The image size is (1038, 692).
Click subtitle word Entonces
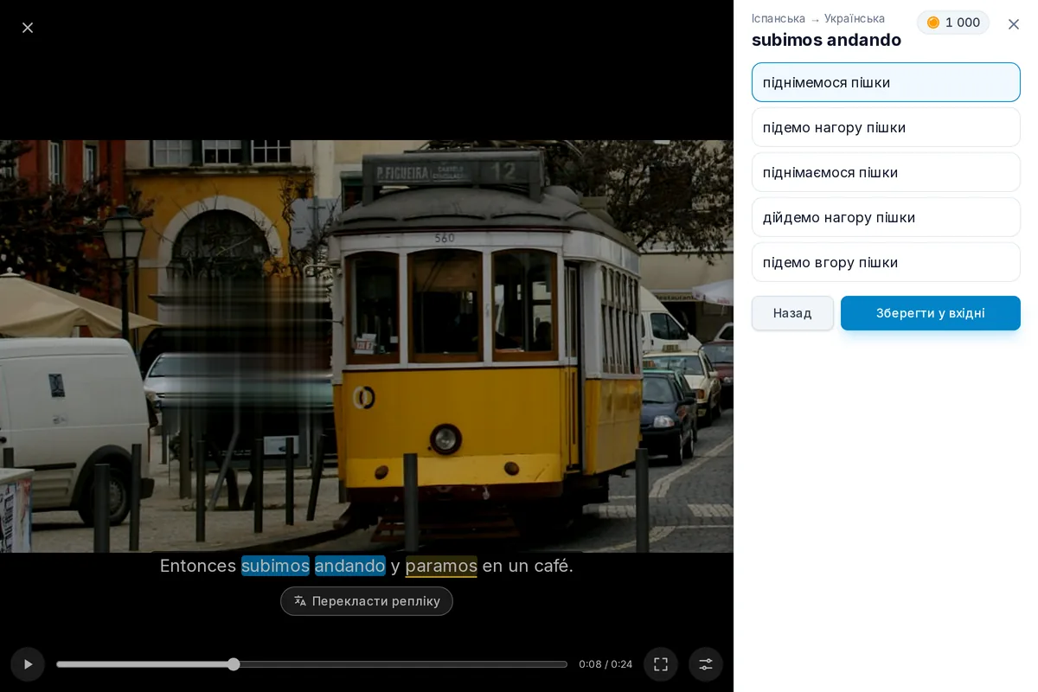point(198,566)
